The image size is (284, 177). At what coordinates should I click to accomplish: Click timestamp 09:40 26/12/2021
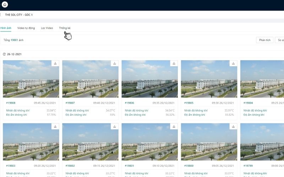pos(104,103)
